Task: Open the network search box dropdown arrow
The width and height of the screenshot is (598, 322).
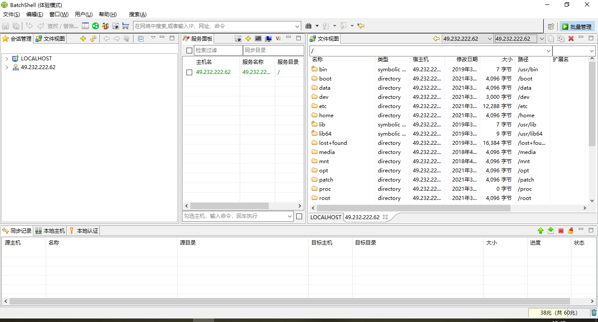Action: click(x=298, y=26)
